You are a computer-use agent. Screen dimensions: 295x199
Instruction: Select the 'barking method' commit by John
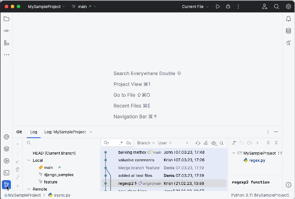pyautogui.click(x=164, y=152)
